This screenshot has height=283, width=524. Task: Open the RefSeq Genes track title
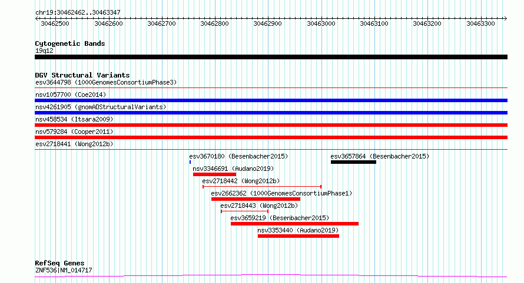(x=59, y=264)
